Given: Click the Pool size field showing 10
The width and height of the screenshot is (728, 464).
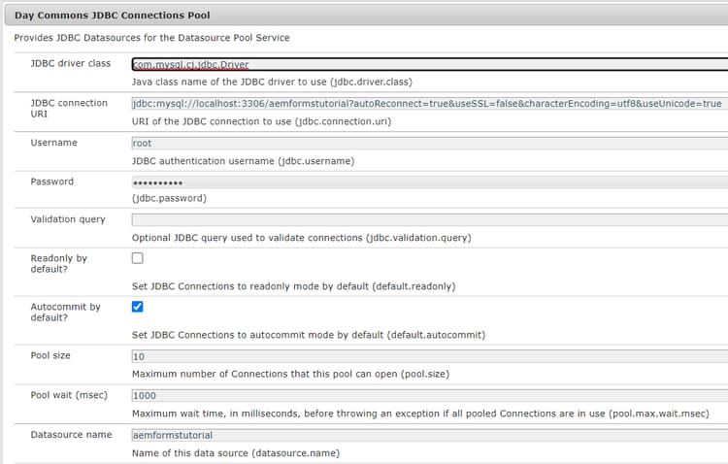Looking at the screenshot, I should pos(427,356).
